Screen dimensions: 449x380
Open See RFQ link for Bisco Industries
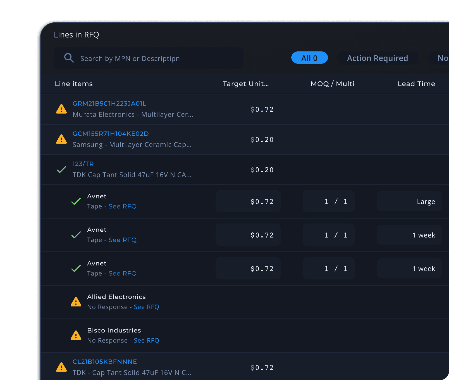(x=146, y=340)
